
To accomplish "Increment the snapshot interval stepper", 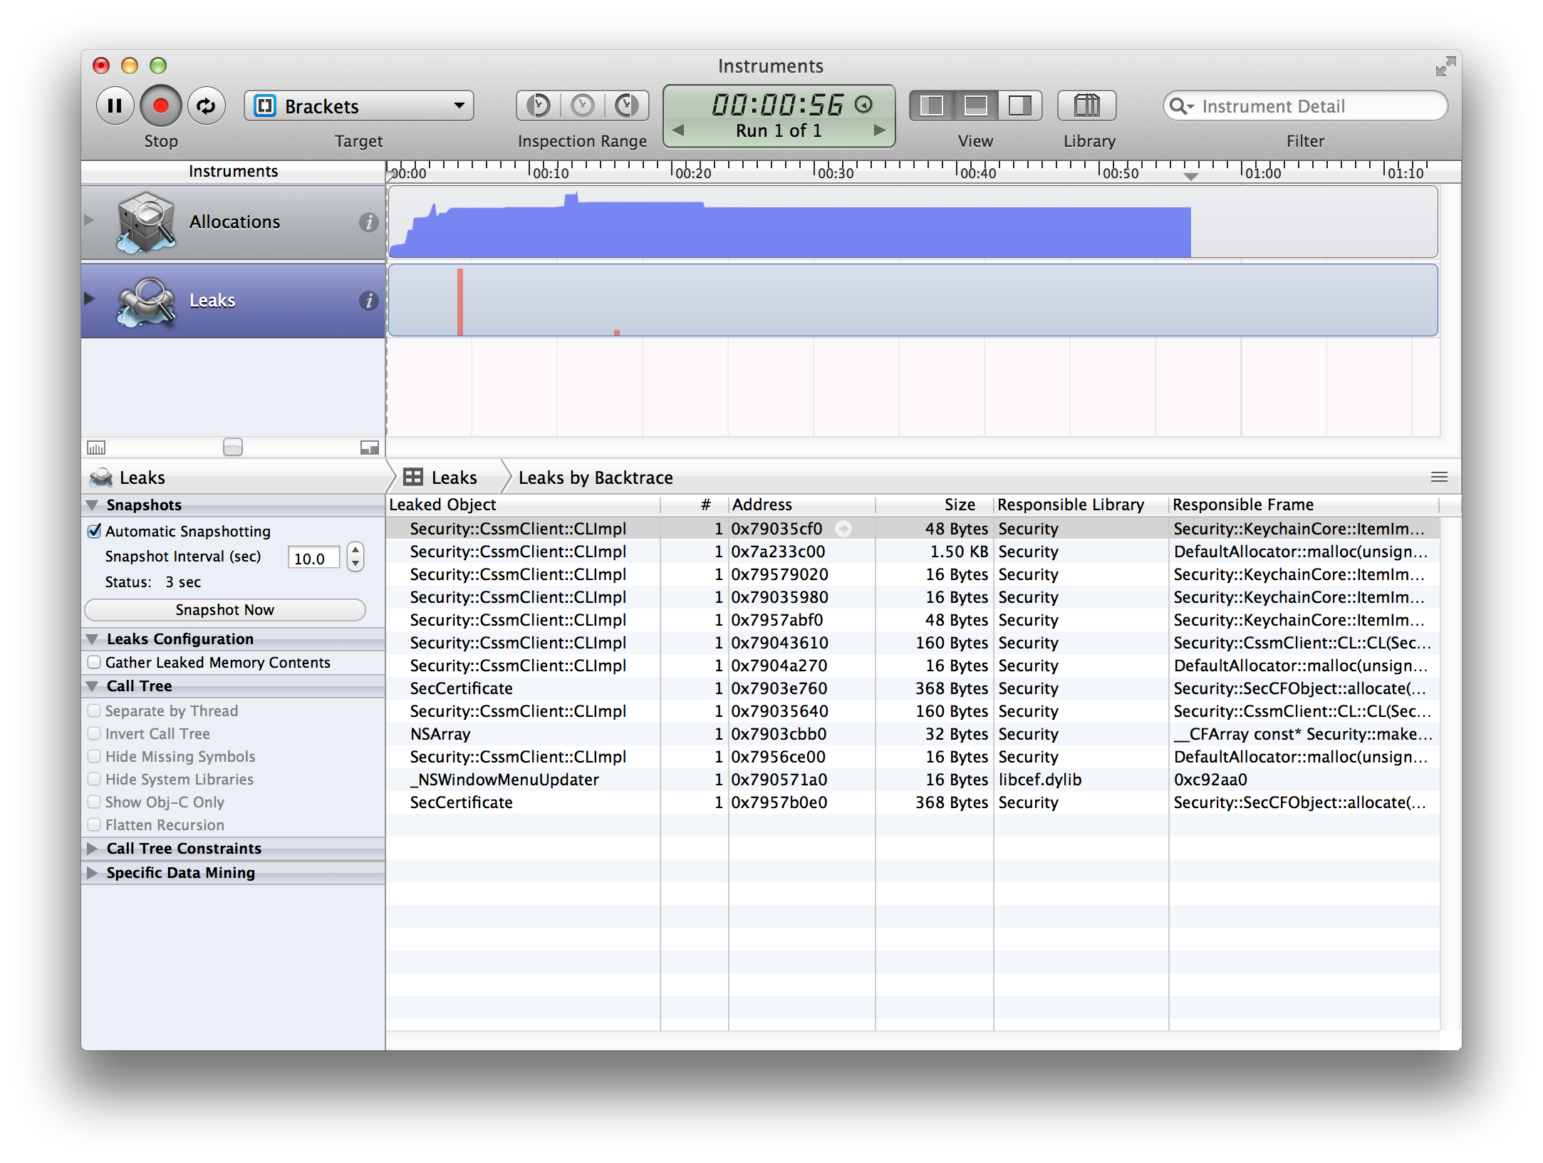I will [355, 550].
